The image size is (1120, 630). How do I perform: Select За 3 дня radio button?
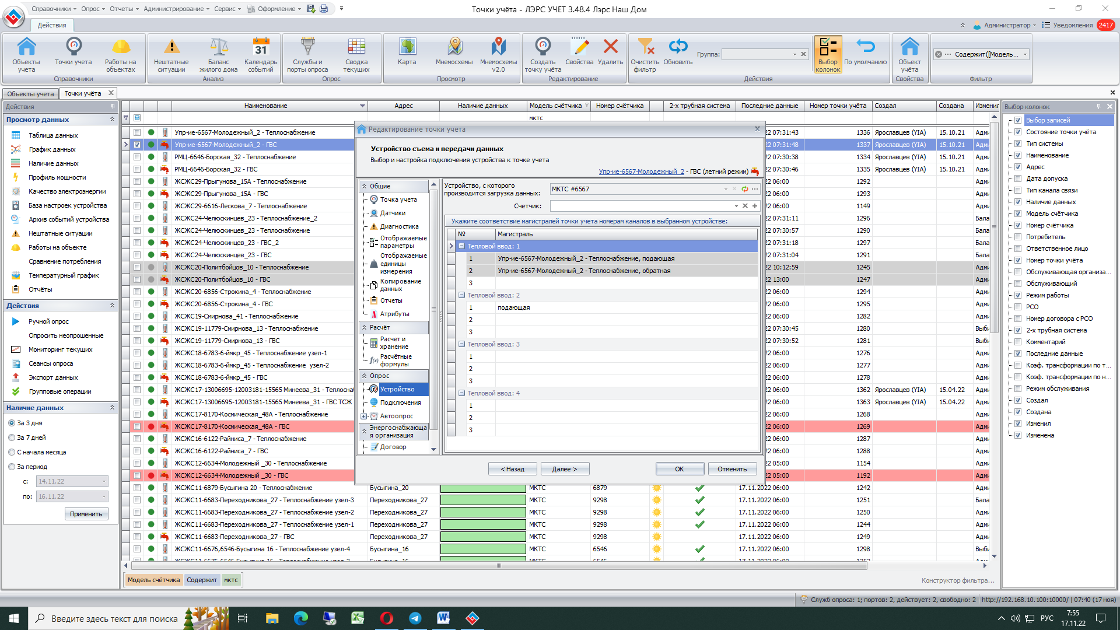[12, 423]
